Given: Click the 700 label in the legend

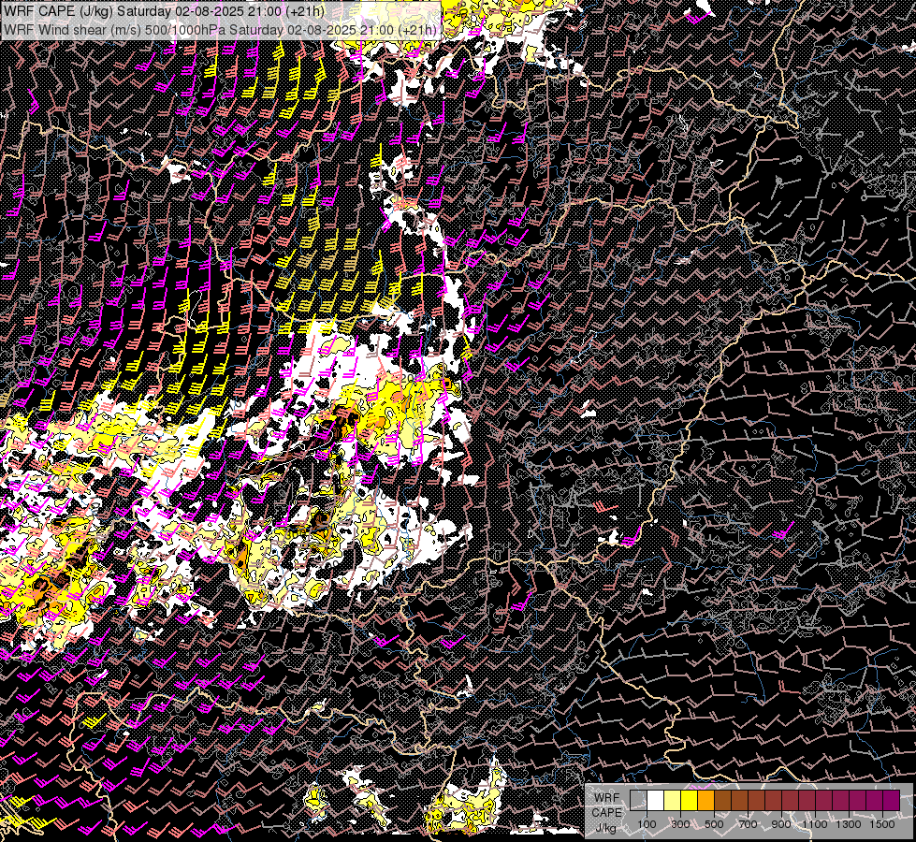Looking at the screenshot, I should tap(748, 824).
